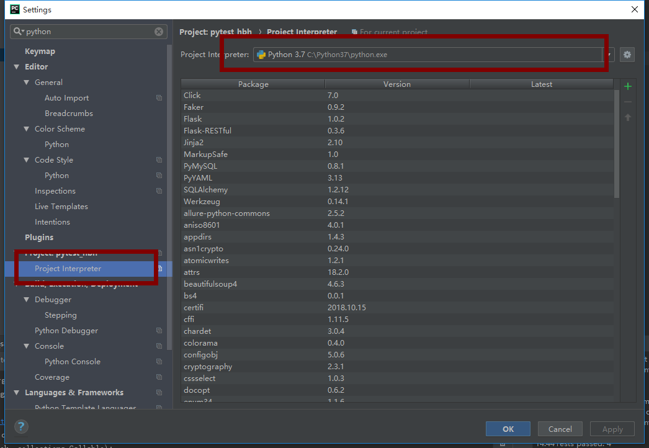
Task: Select the Jinja2 package row
Action: [397, 143]
